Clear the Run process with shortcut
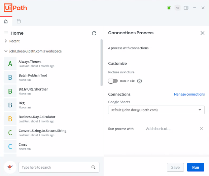The image size is (209, 176). pyautogui.click(x=201, y=129)
